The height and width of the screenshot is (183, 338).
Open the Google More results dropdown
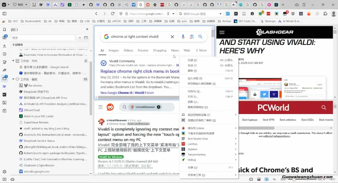[201, 50]
